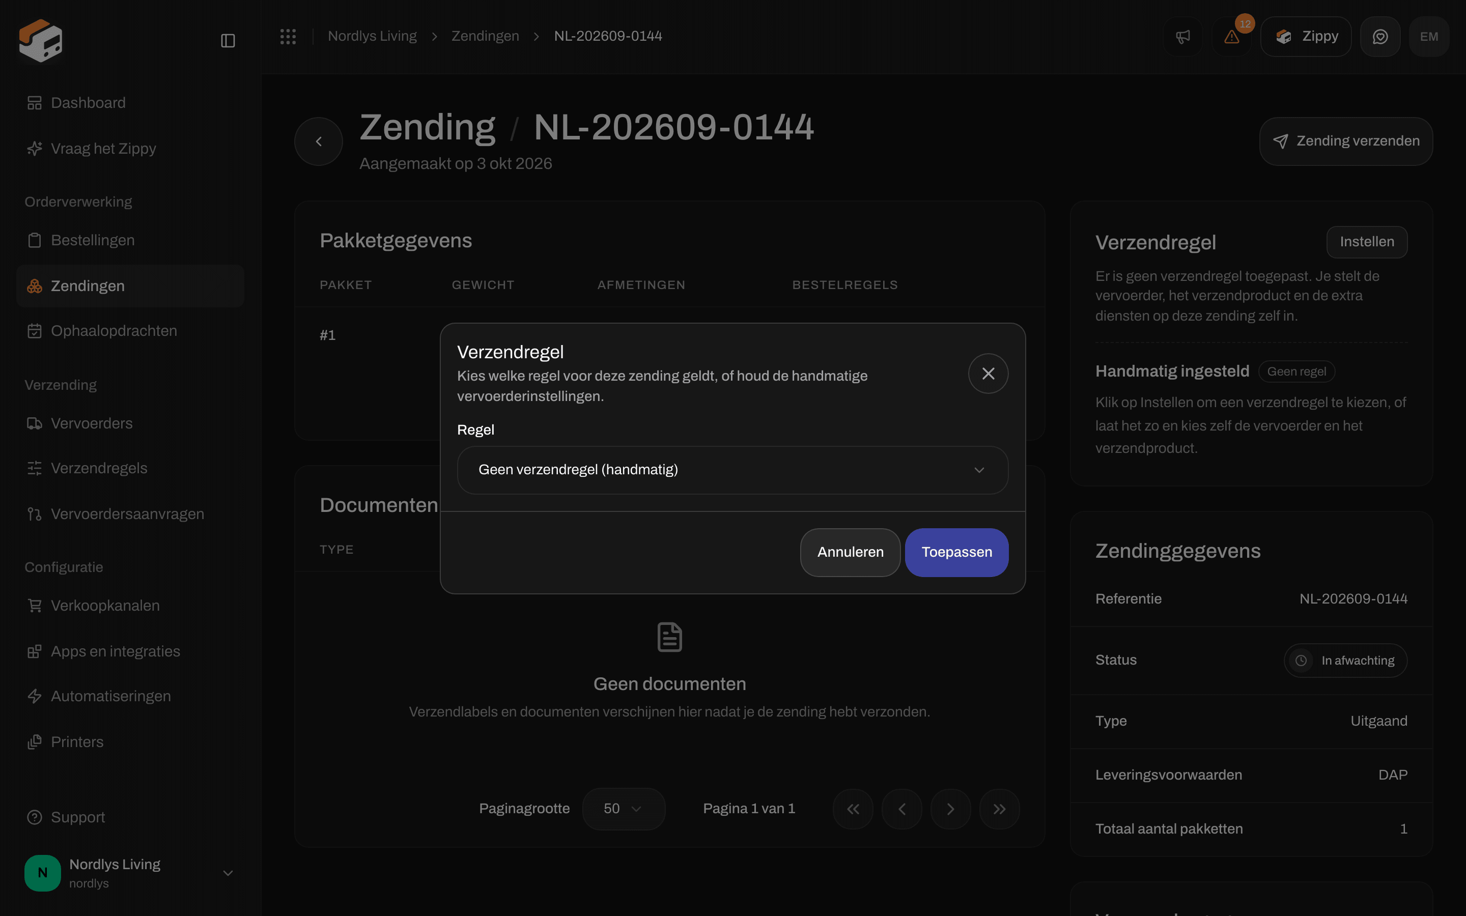
Task: Open Ophaalopdrachten in the sidebar
Action: [x=130, y=331]
